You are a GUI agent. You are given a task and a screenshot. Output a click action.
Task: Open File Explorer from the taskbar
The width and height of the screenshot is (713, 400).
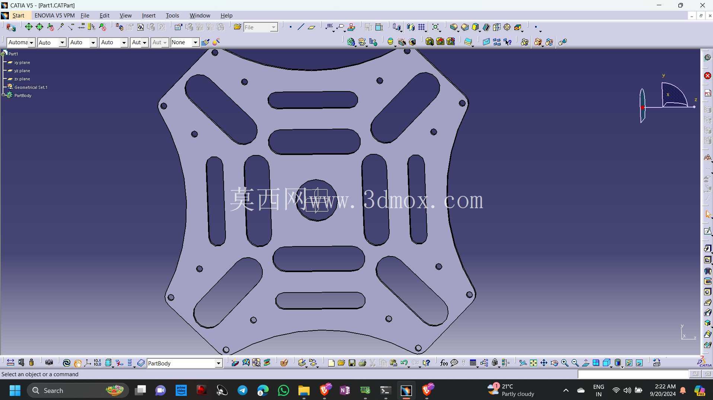coord(304,390)
